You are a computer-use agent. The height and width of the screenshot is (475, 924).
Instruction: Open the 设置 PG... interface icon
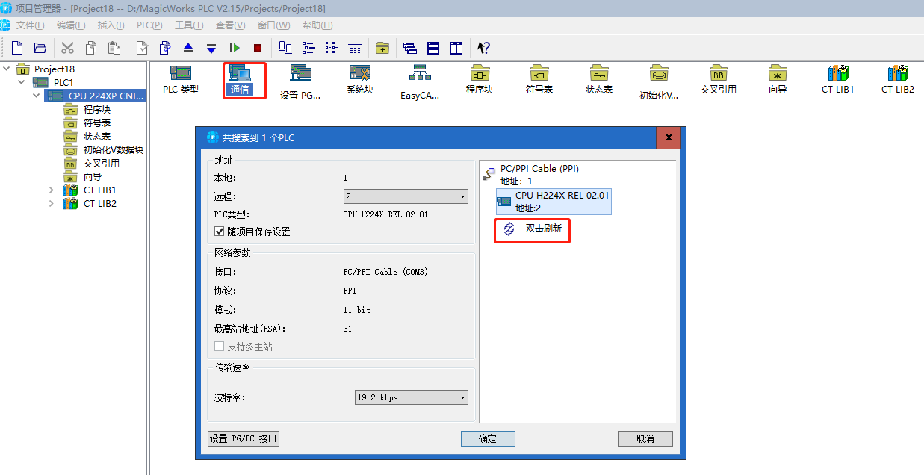coord(300,82)
